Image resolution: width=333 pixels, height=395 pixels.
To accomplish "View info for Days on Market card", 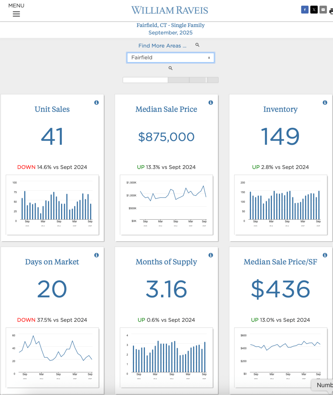I will point(97,255).
